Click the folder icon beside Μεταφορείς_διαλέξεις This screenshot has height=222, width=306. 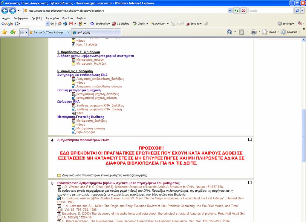point(74,64)
